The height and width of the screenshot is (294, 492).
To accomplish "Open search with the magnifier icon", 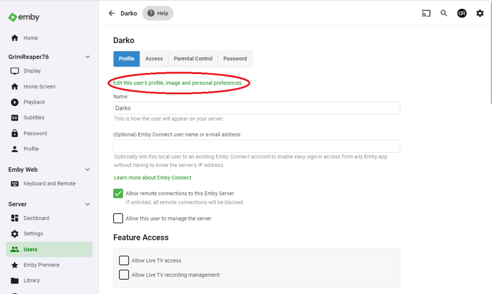I will click(444, 13).
